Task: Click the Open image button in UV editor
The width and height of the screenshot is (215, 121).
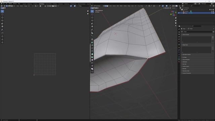Action: [x=54, y=6]
